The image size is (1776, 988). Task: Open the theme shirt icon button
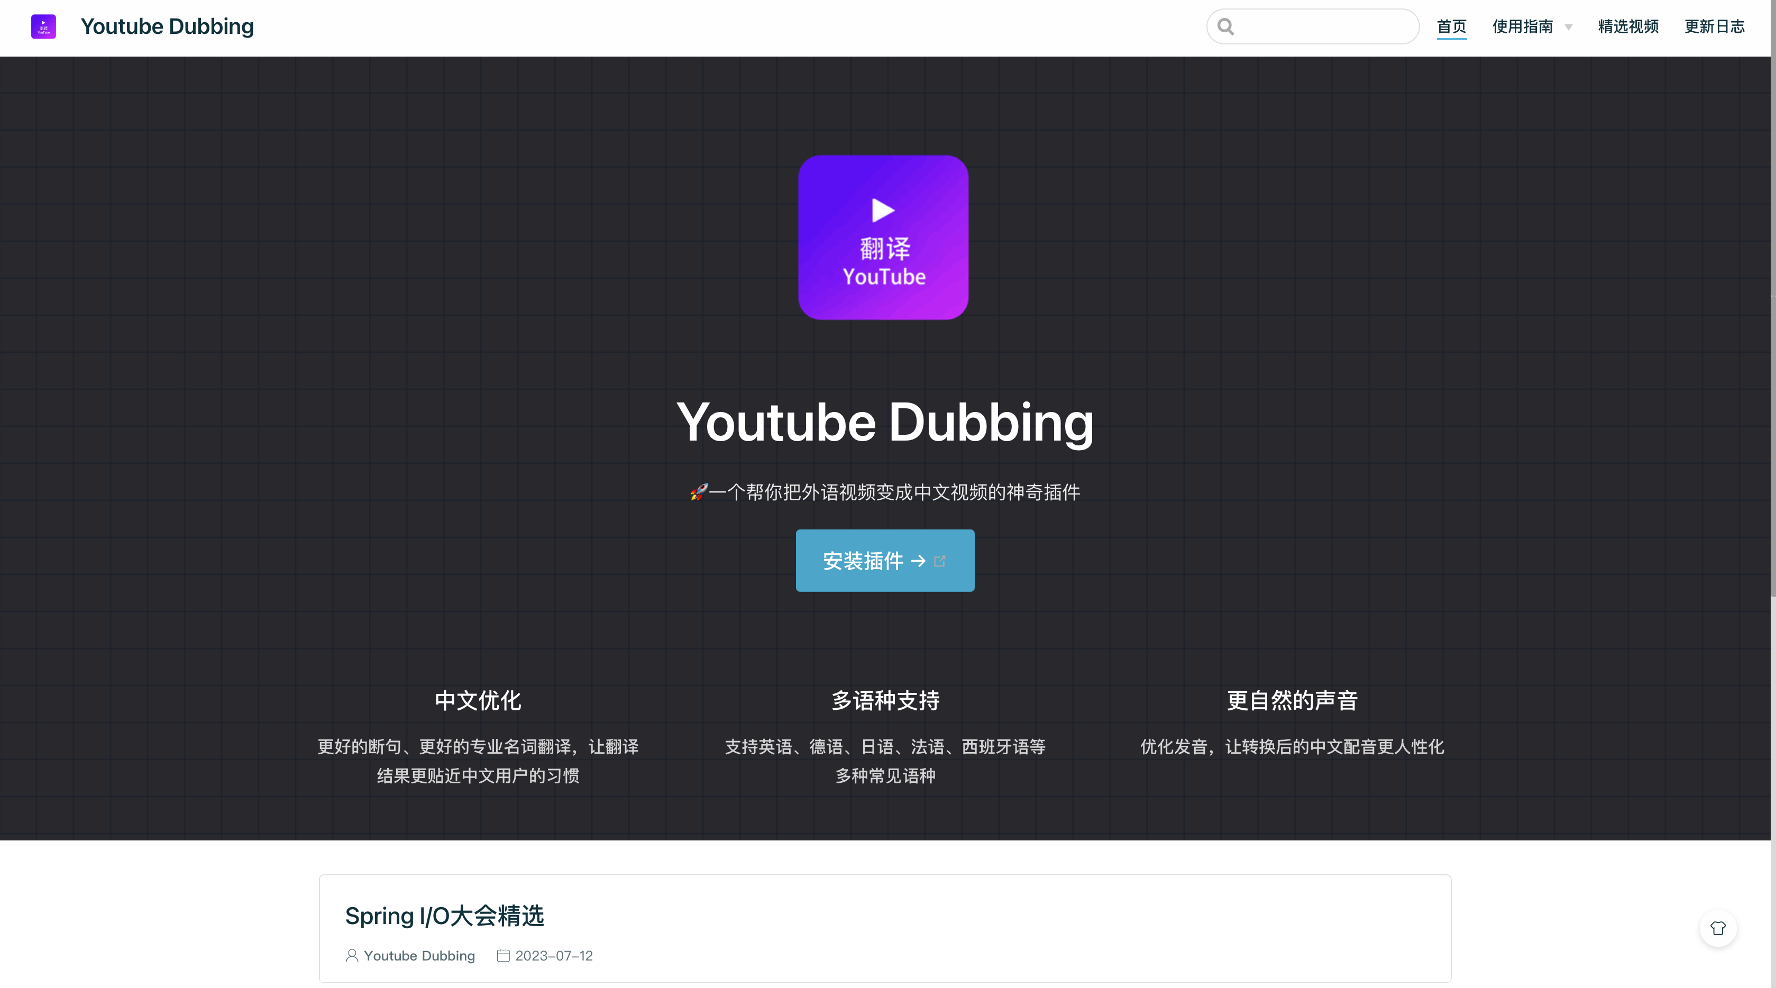(1718, 928)
